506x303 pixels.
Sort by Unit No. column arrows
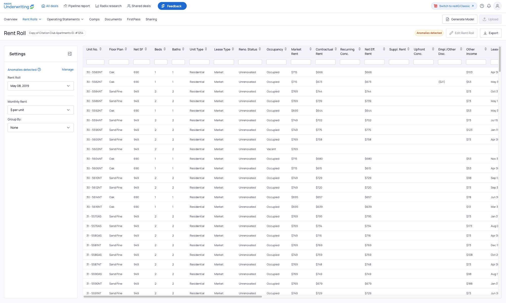click(100, 49)
